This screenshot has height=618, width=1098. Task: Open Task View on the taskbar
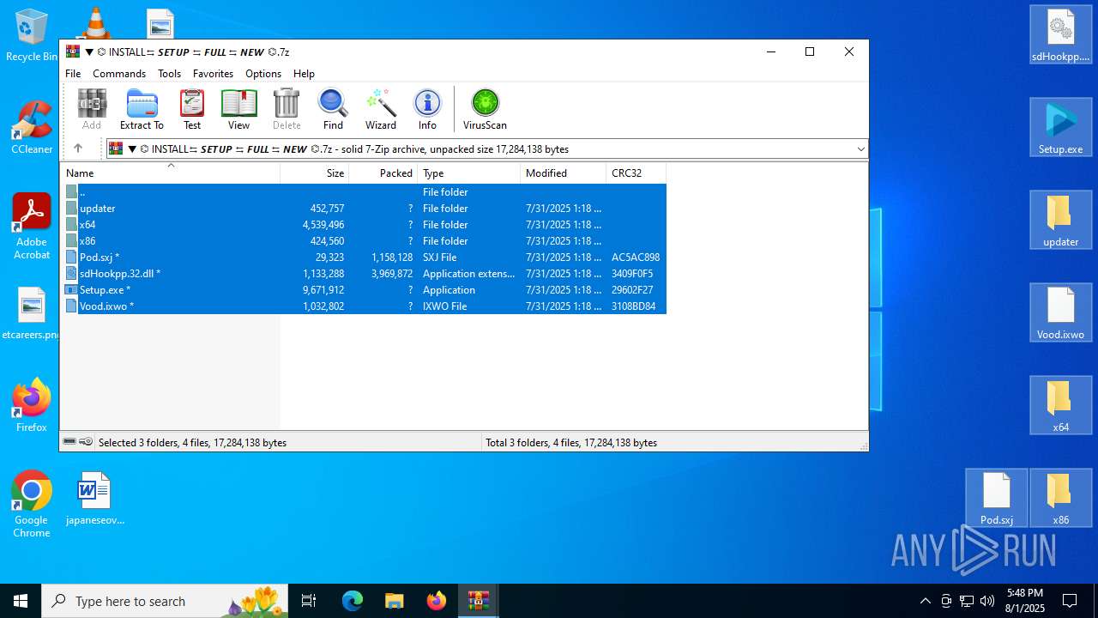coord(309,601)
